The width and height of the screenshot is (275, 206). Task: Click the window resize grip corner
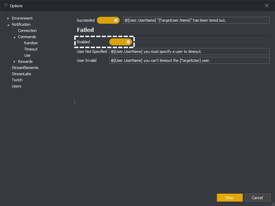273,204
